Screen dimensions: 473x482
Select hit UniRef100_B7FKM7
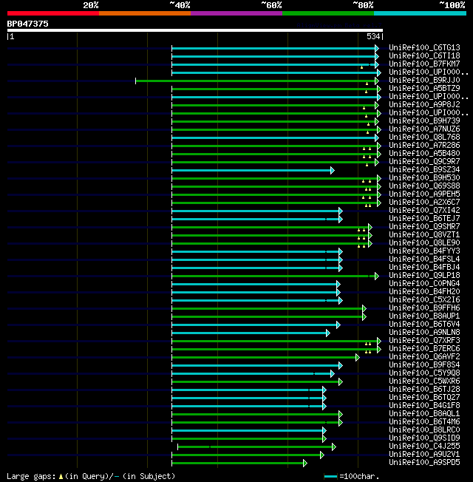click(424, 64)
